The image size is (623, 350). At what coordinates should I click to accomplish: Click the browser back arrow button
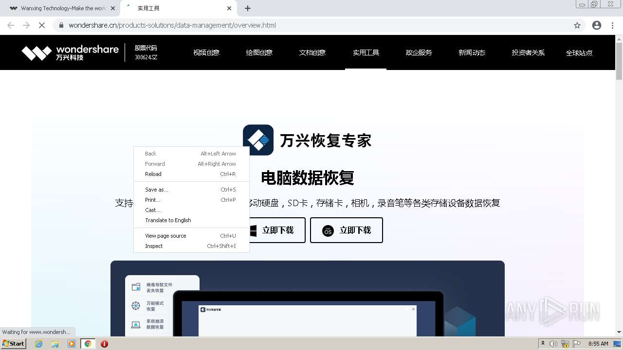coord(11,25)
